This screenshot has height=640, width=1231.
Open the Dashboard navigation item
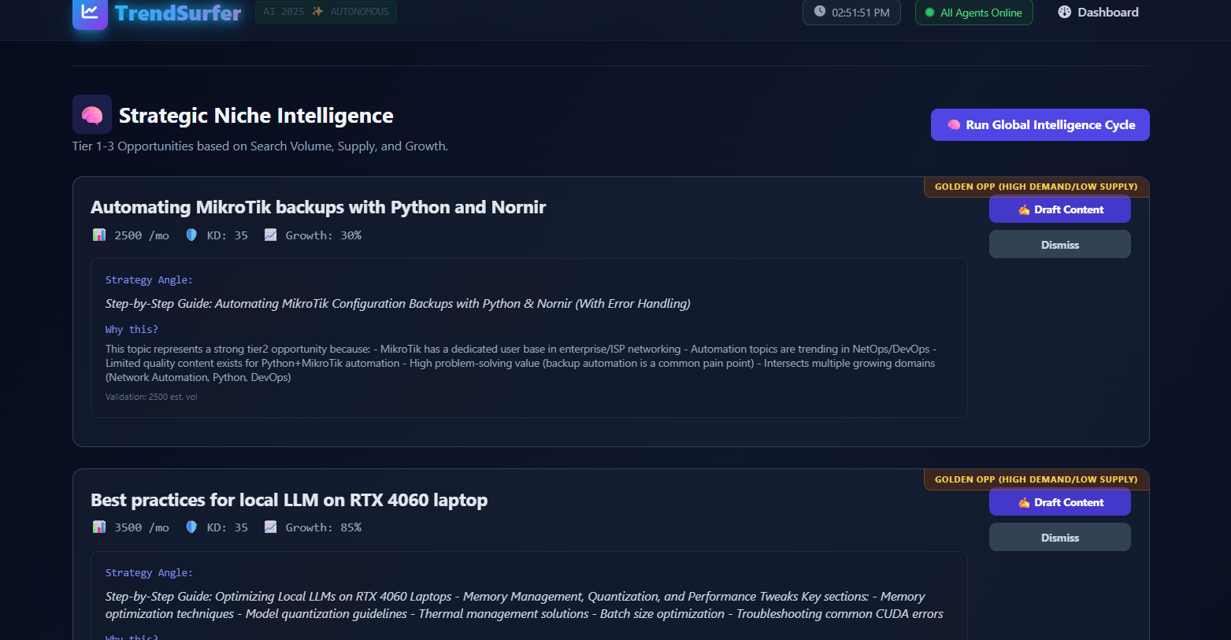[1099, 13]
